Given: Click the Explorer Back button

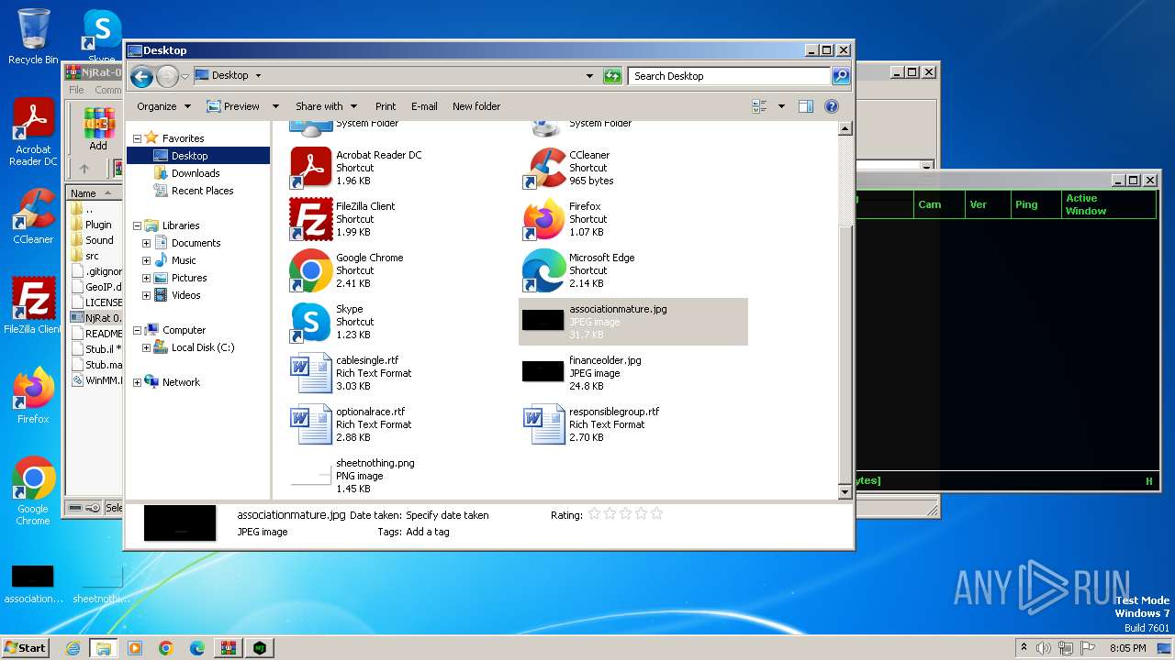Looking at the screenshot, I should tap(141, 77).
